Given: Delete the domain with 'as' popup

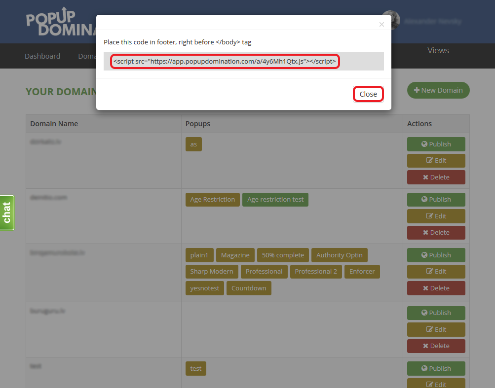Looking at the screenshot, I should 436,177.
